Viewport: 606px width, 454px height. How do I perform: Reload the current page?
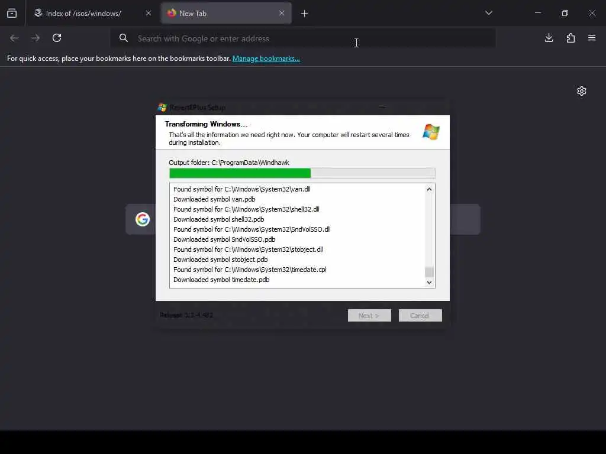57,38
